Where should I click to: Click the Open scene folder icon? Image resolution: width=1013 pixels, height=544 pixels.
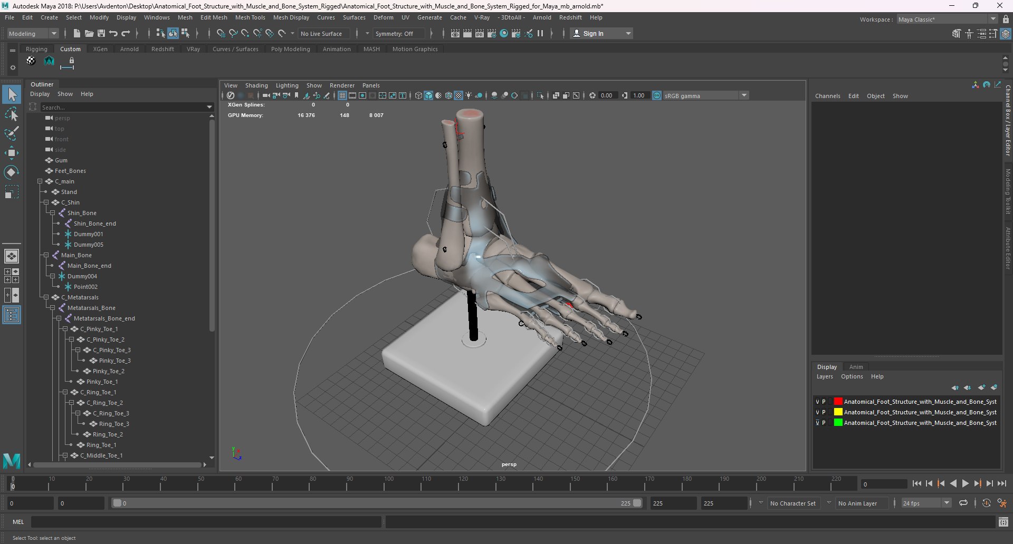(89, 33)
